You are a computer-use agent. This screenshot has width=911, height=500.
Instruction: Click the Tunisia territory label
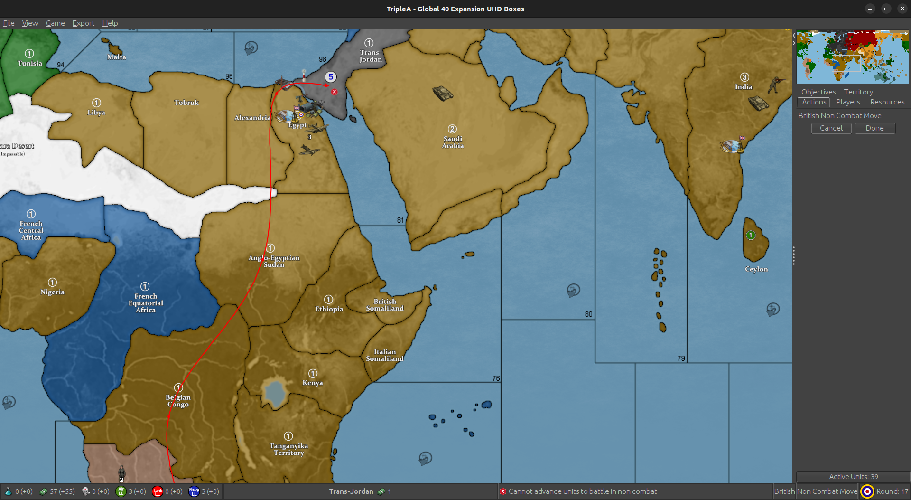(30, 63)
